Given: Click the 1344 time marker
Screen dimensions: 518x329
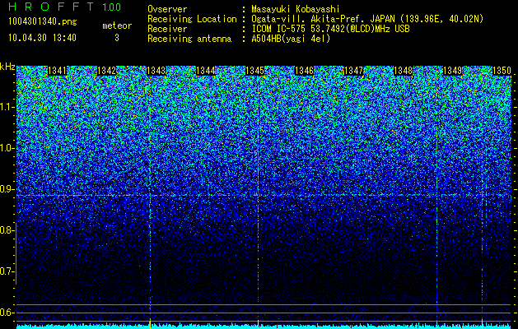Looking at the screenshot, I should (206, 71).
